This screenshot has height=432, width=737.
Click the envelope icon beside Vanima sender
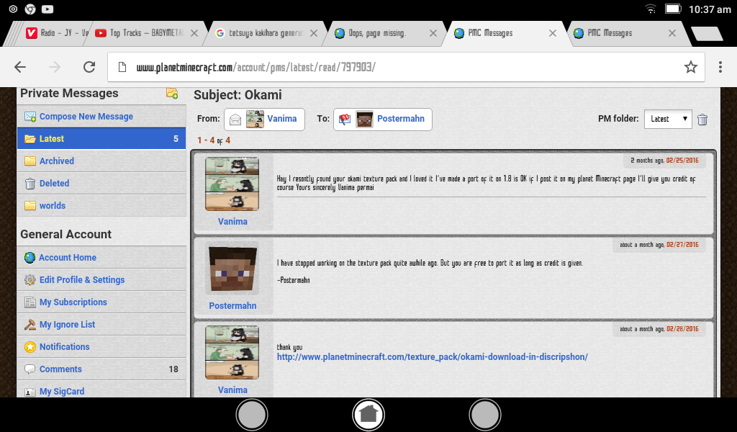(235, 120)
